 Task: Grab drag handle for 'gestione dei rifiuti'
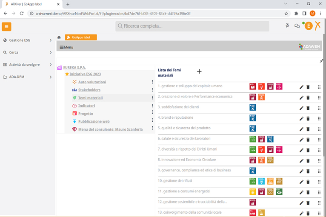[319, 182]
